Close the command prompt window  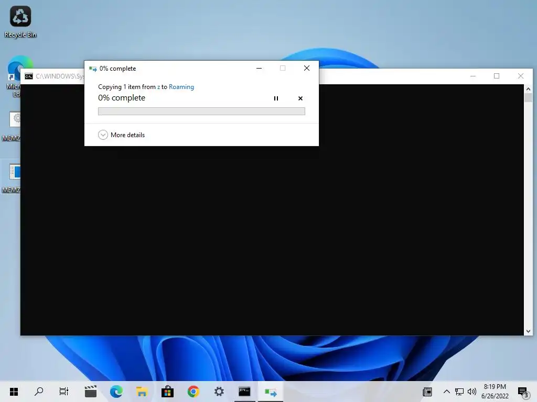click(521, 76)
